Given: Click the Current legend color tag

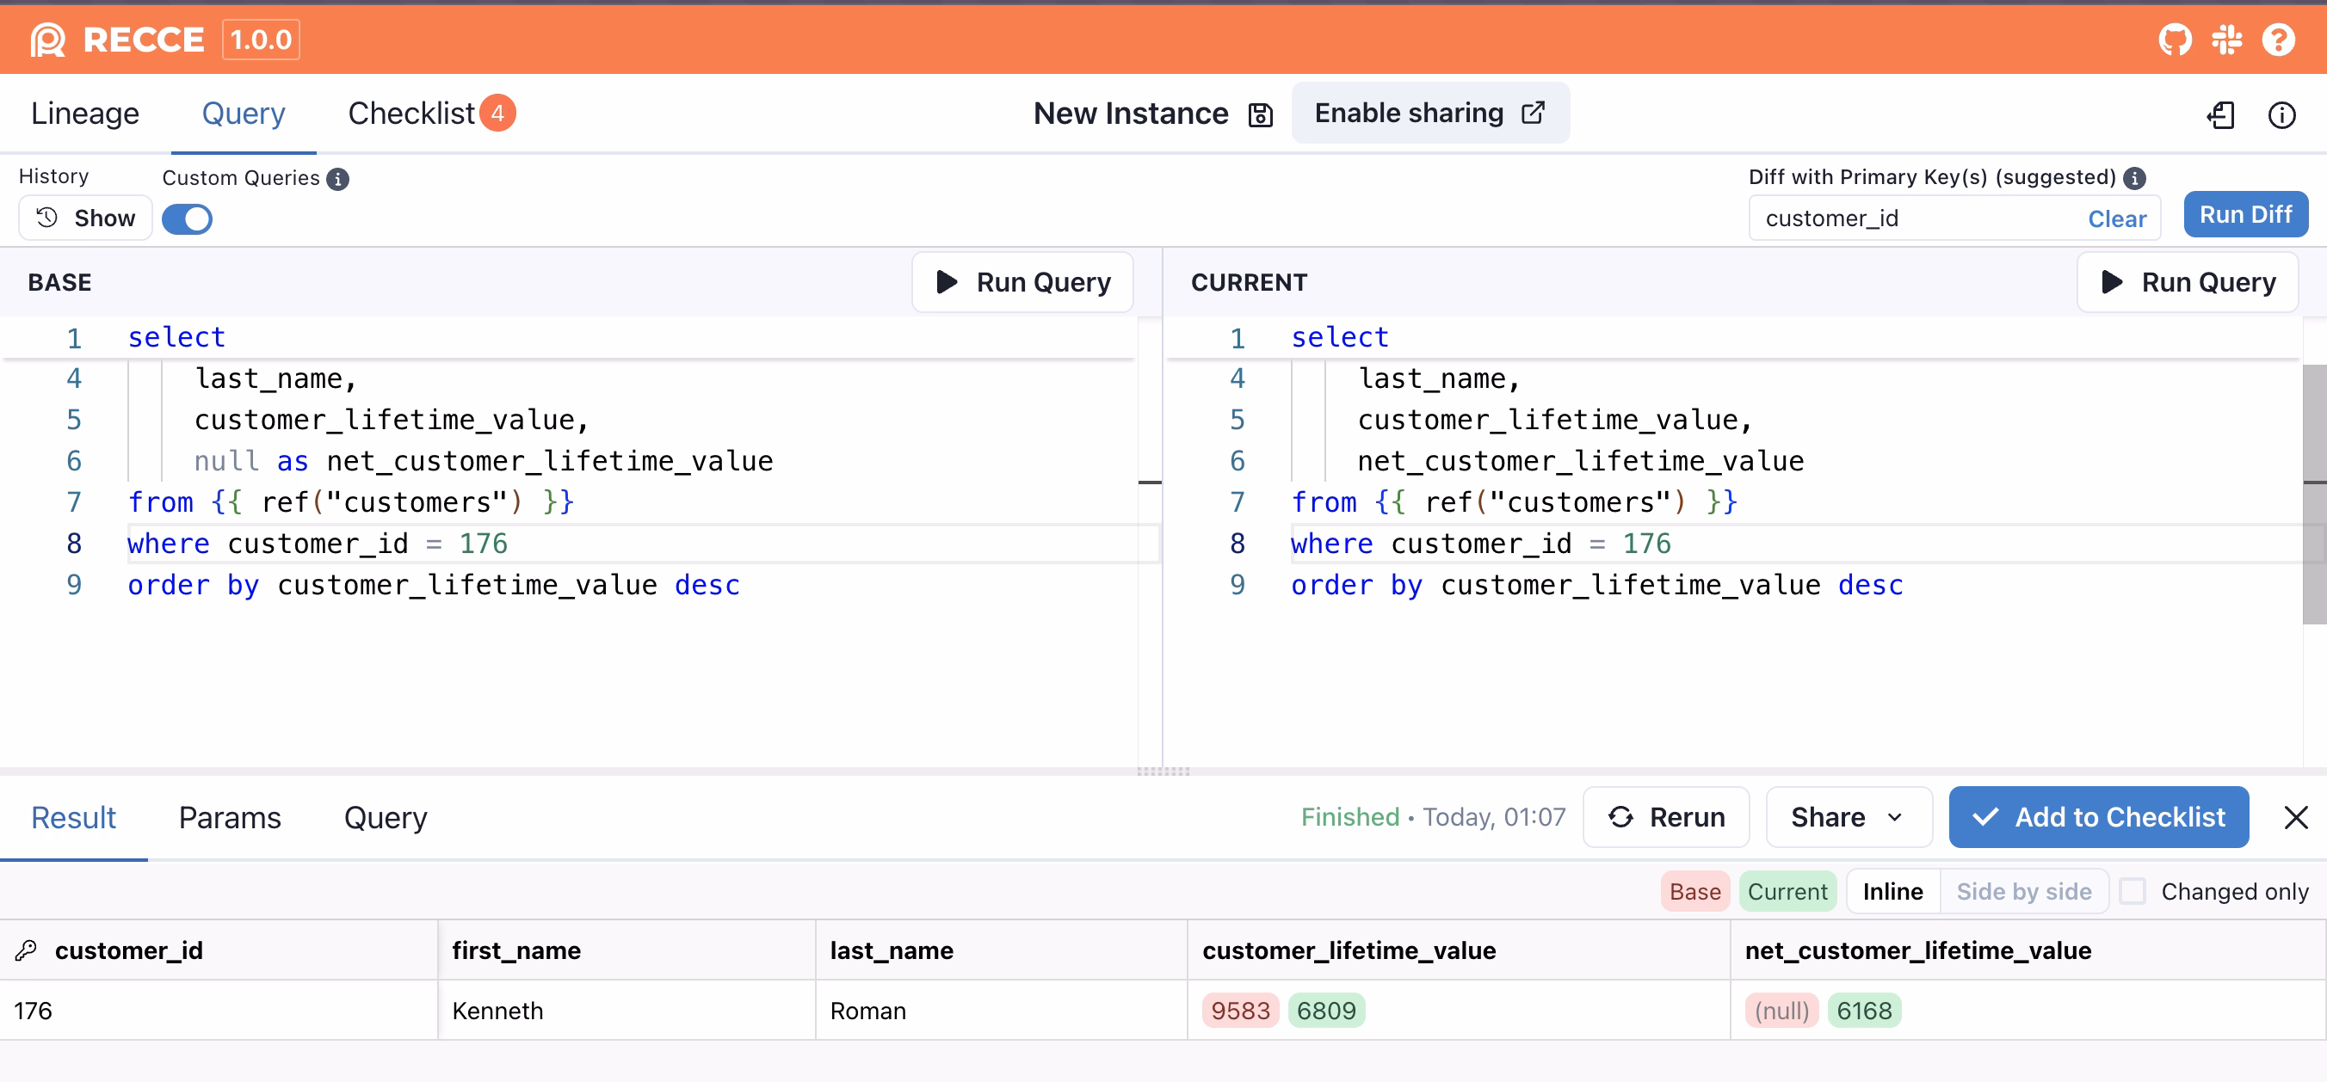Looking at the screenshot, I should (x=1787, y=891).
